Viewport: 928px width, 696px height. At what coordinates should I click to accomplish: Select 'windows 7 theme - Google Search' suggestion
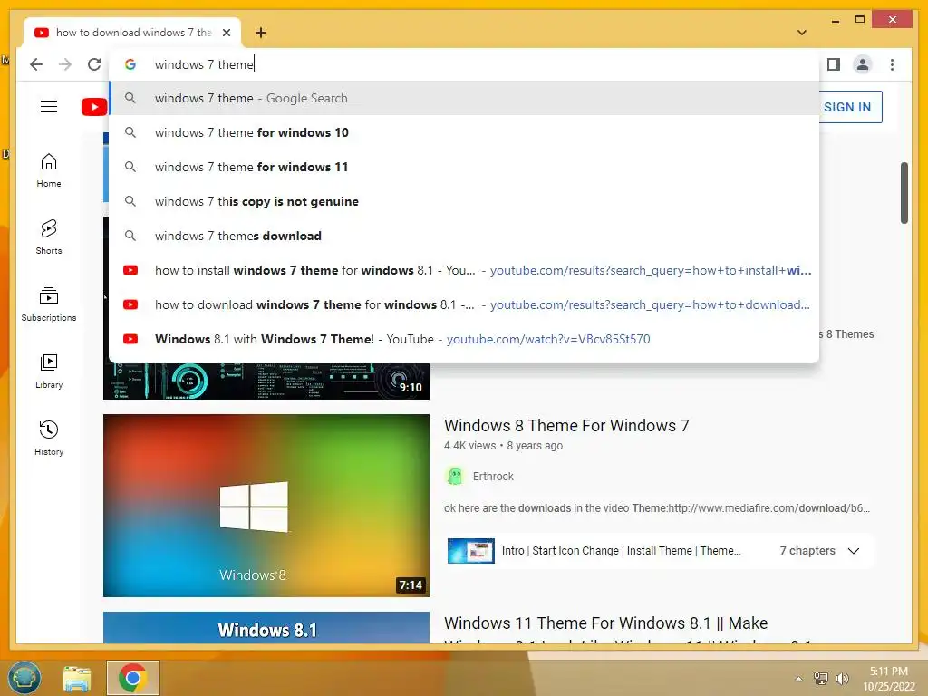click(x=465, y=98)
